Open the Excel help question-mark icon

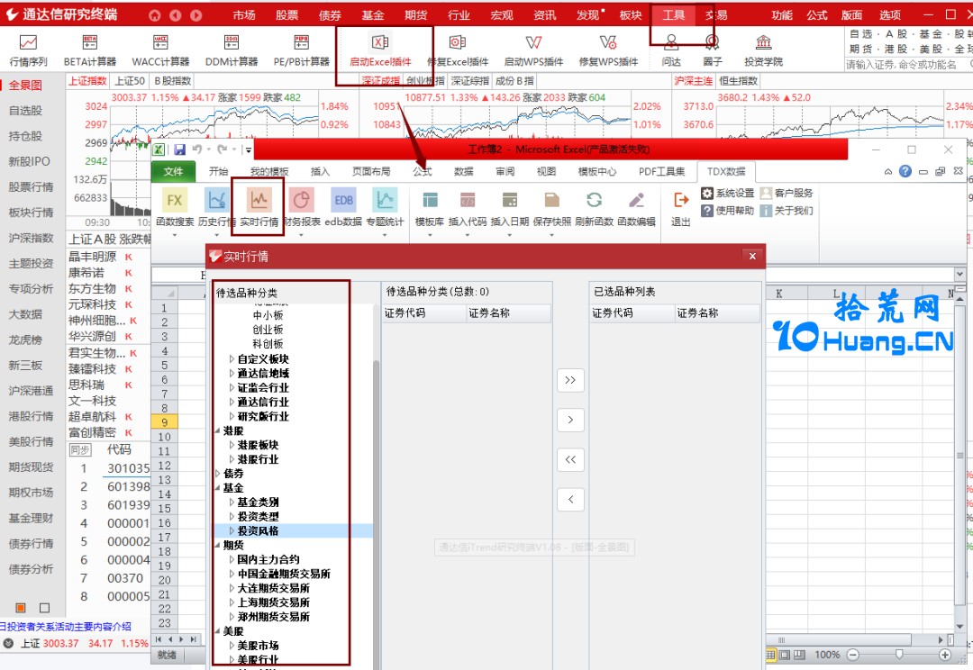pos(905,171)
